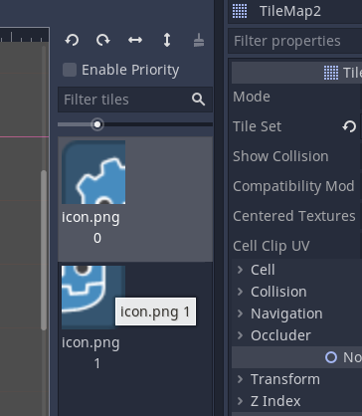This screenshot has width=362, height=416.
Task: Click the rotate left icon
Action: click(x=72, y=40)
